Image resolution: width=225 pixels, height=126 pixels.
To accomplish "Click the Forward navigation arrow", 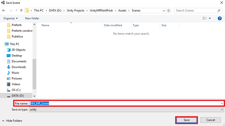I will pos(11,11).
